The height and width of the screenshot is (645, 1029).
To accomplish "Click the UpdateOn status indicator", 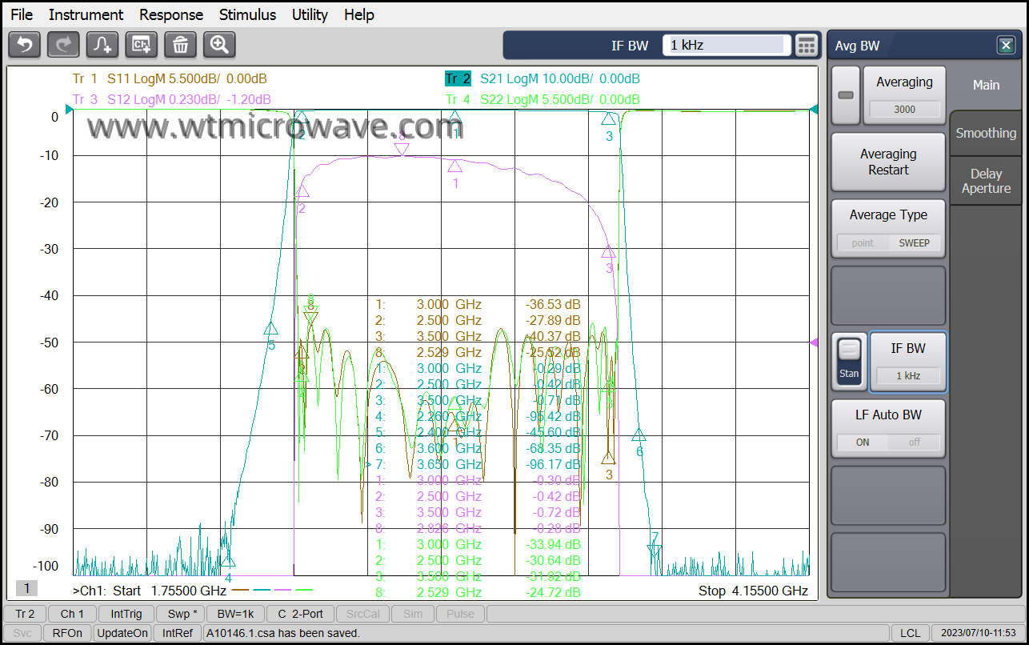I will [x=122, y=633].
